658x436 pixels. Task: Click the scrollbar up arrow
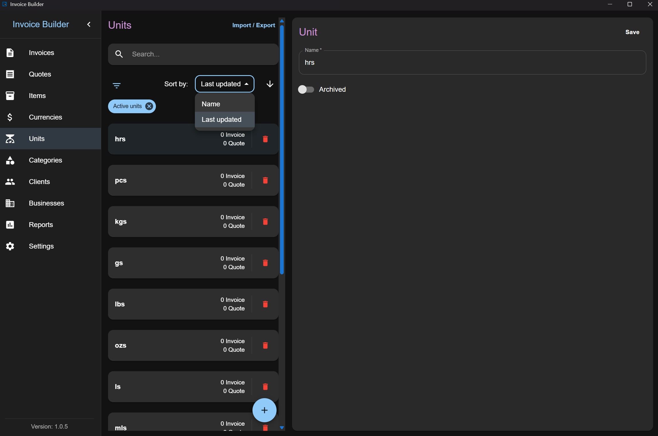(282, 21)
